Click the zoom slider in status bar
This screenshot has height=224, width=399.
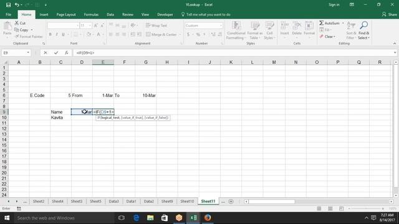tap(366, 208)
